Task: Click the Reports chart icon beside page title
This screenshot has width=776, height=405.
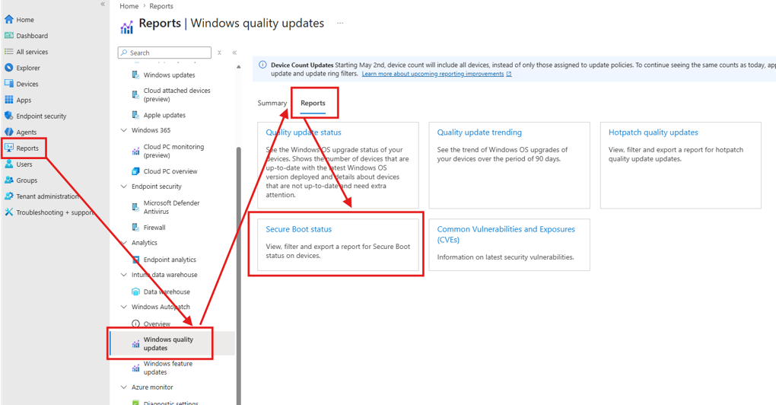Action: pyautogui.click(x=127, y=27)
